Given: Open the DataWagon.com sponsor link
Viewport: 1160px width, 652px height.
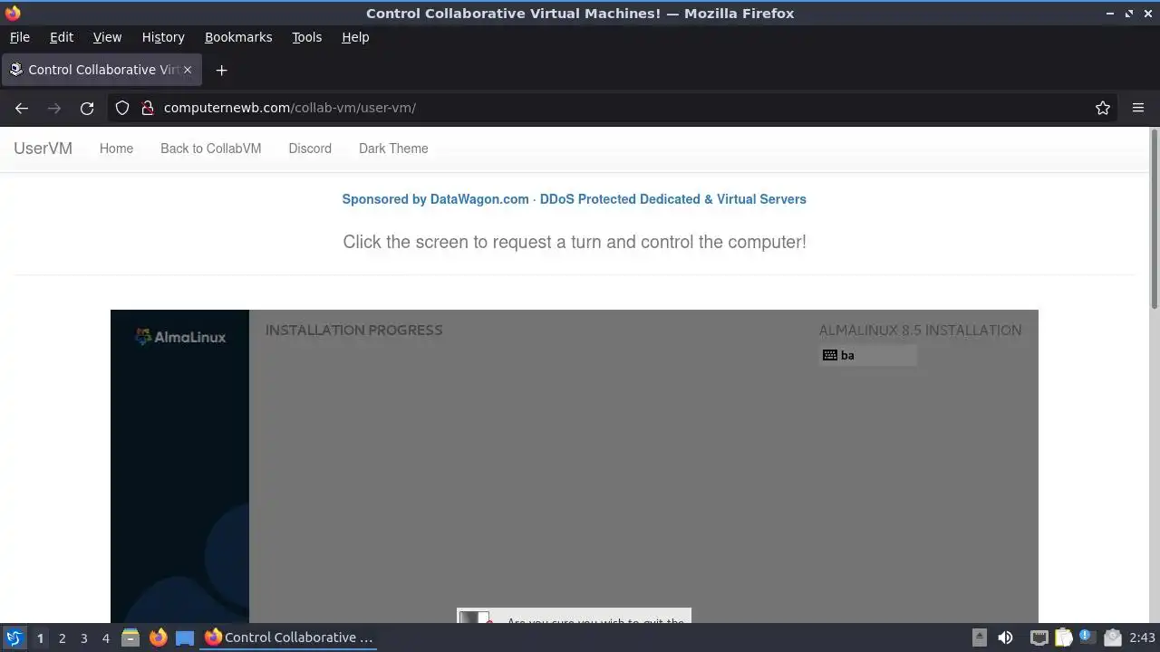Looking at the screenshot, I should click(x=574, y=199).
